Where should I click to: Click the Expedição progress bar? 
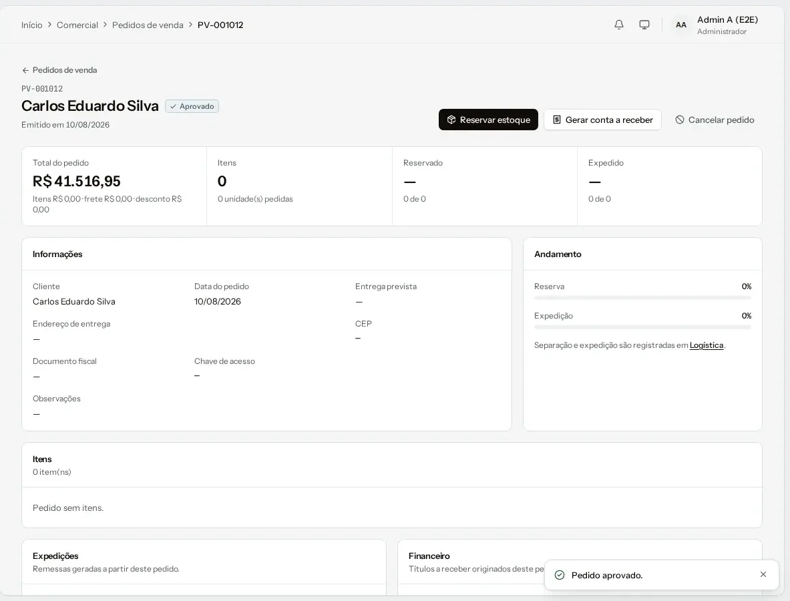pos(642,327)
